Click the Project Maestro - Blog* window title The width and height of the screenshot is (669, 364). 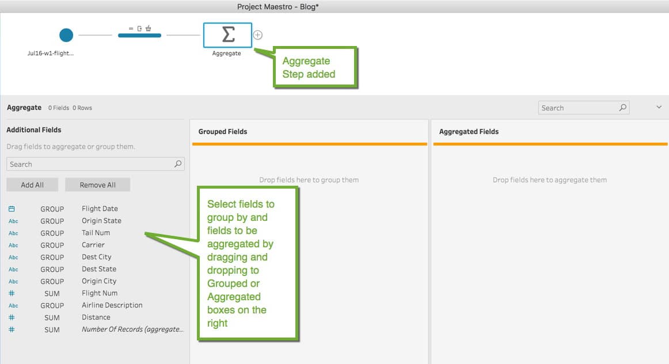pyautogui.click(x=278, y=7)
